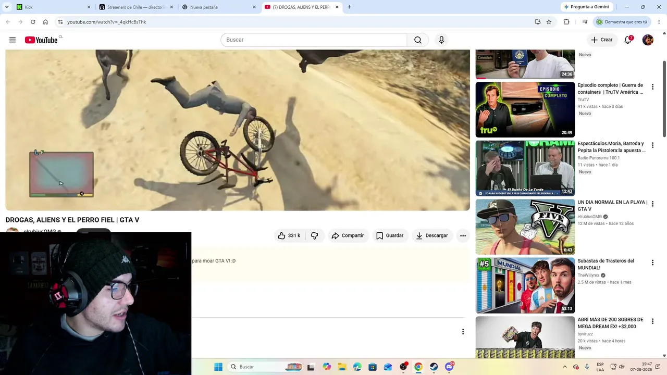The image size is (667, 375).
Task: Dislike the video with thumbs-down
Action: point(315,235)
